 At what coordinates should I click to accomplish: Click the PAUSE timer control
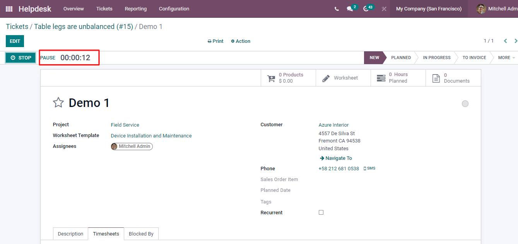48,58
